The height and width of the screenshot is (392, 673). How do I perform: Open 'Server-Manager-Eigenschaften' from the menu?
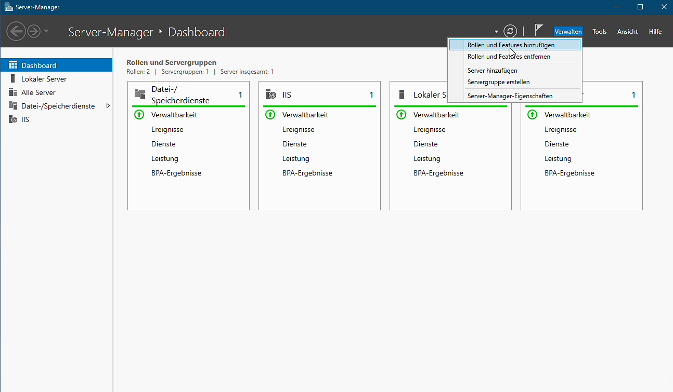click(x=514, y=96)
